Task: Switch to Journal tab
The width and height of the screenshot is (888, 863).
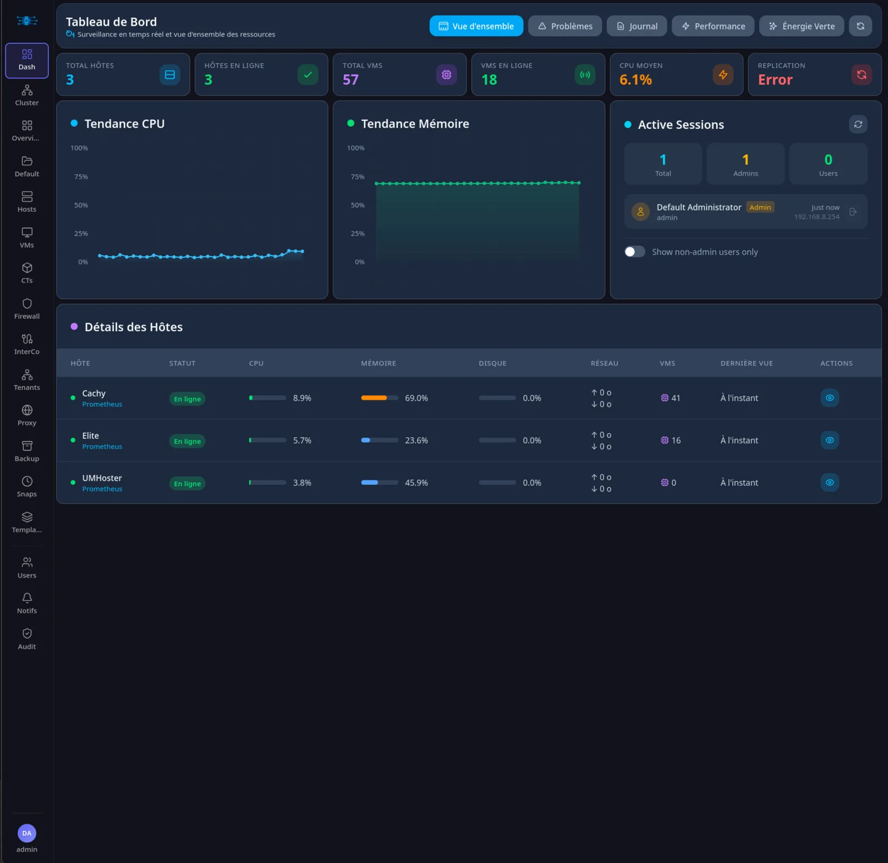Action: click(x=637, y=26)
